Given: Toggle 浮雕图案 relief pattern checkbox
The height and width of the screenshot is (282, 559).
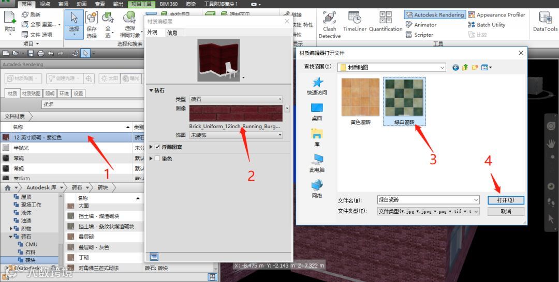Looking at the screenshot, I should click(x=157, y=147).
